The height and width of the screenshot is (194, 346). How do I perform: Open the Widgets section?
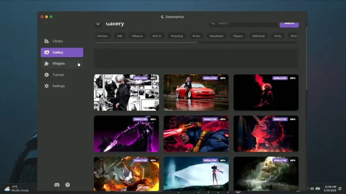[62, 64]
